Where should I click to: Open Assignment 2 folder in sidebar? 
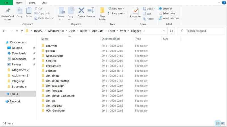tap(20, 70)
